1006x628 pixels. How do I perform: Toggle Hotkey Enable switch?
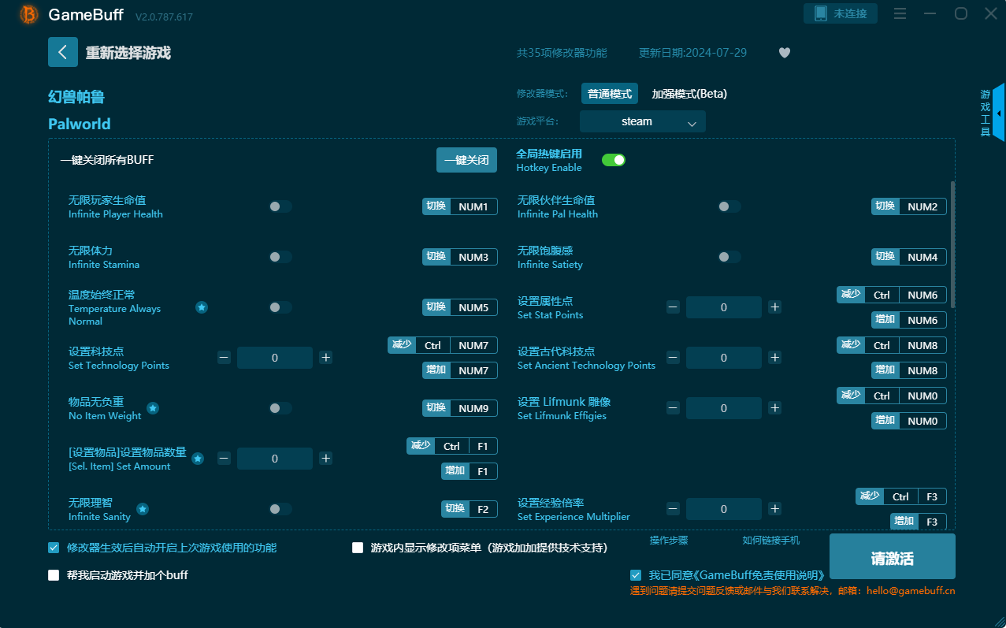pos(614,160)
